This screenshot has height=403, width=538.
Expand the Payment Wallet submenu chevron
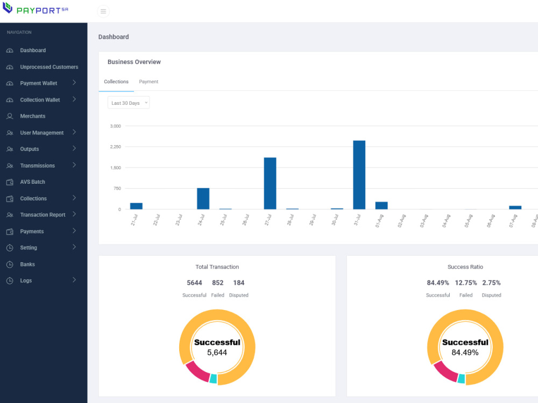pyautogui.click(x=74, y=83)
